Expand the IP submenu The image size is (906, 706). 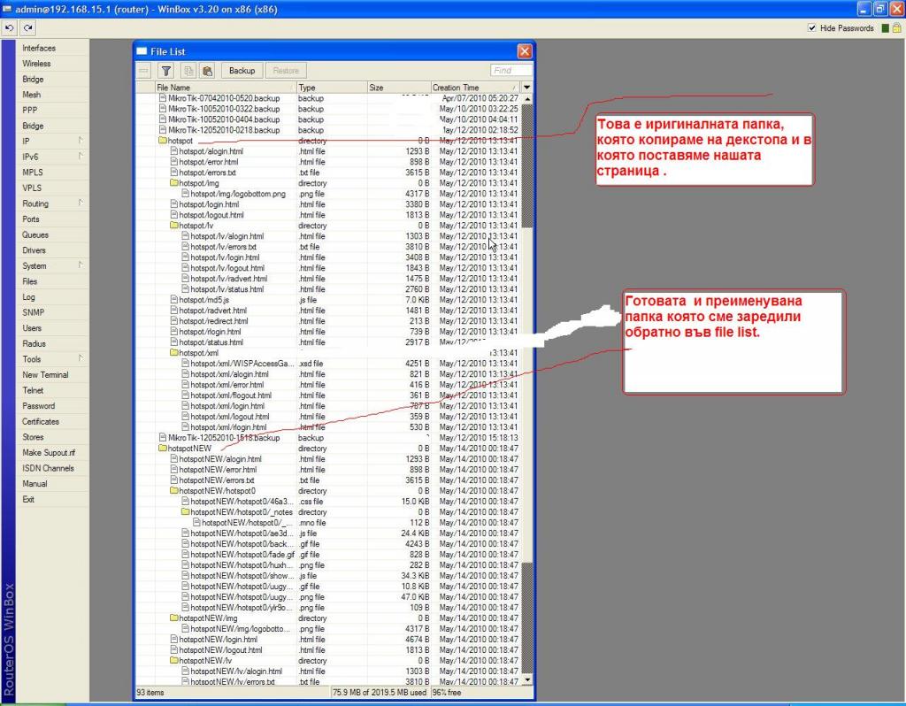click(x=55, y=142)
